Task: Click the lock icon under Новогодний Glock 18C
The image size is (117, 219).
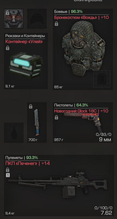Action: 56,117
